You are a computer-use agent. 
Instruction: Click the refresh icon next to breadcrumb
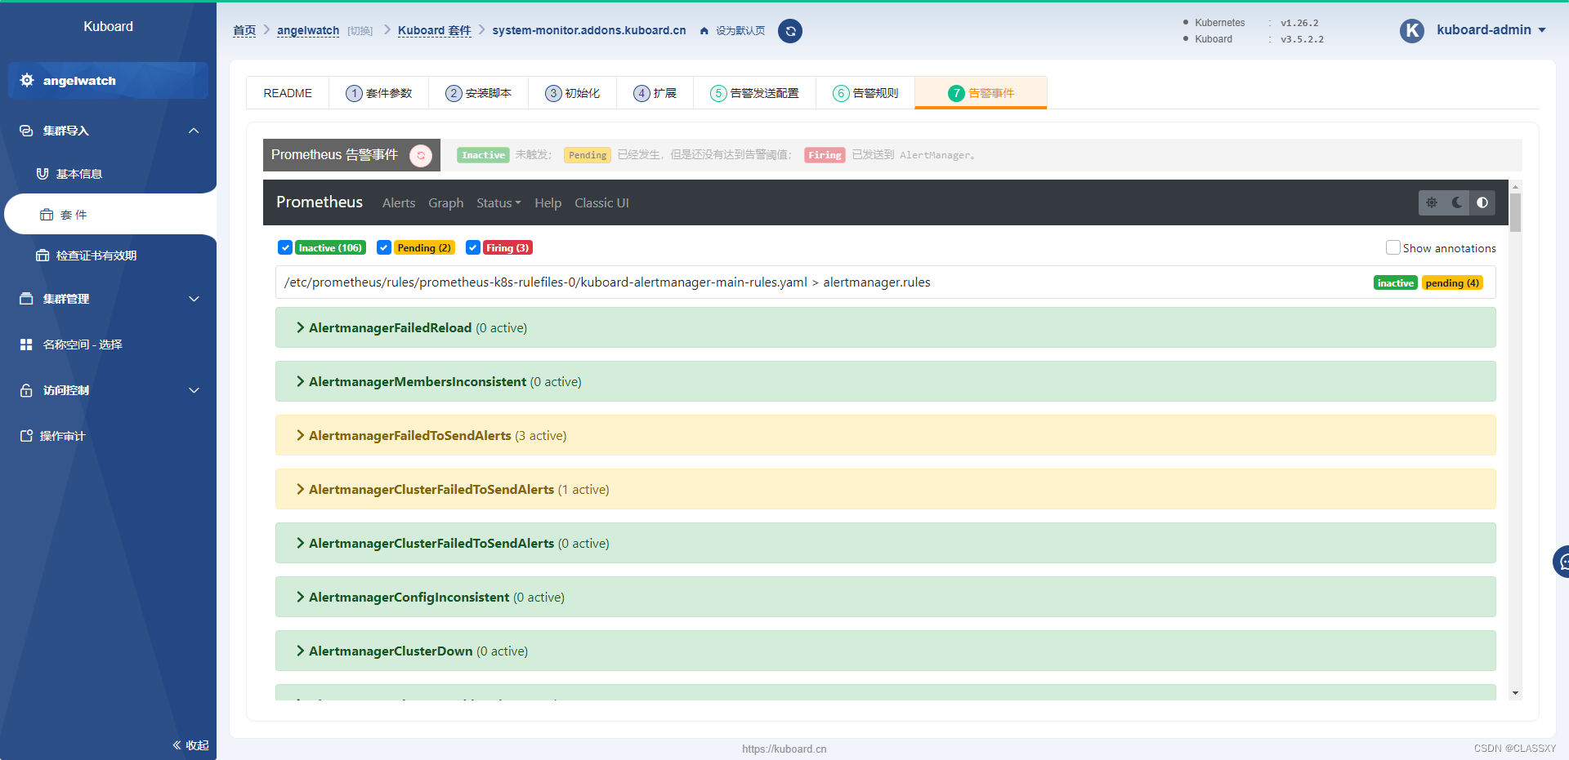pos(790,31)
